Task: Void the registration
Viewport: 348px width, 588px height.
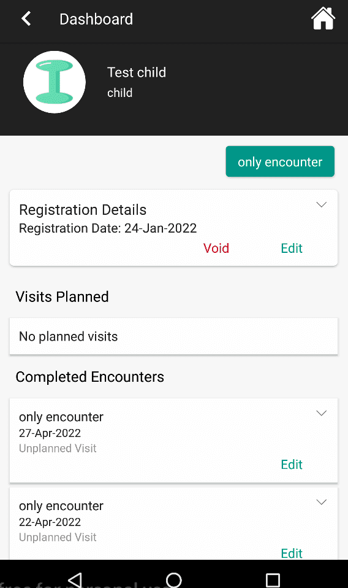Action: click(216, 248)
